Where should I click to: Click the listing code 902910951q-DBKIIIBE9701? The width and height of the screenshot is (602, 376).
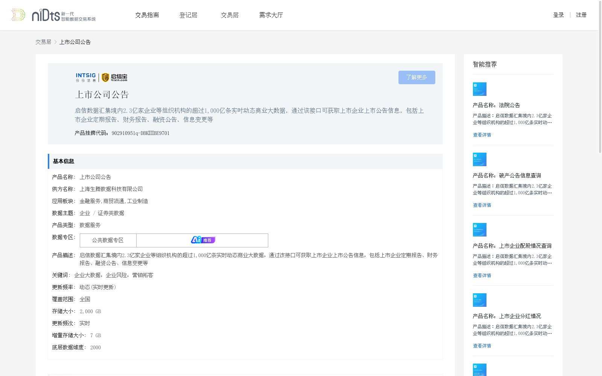coord(141,133)
